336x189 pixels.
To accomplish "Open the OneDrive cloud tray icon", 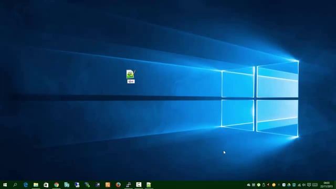I will [x=248, y=185].
